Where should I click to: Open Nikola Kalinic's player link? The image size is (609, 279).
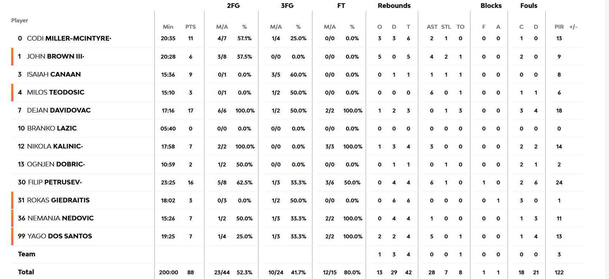coord(54,146)
